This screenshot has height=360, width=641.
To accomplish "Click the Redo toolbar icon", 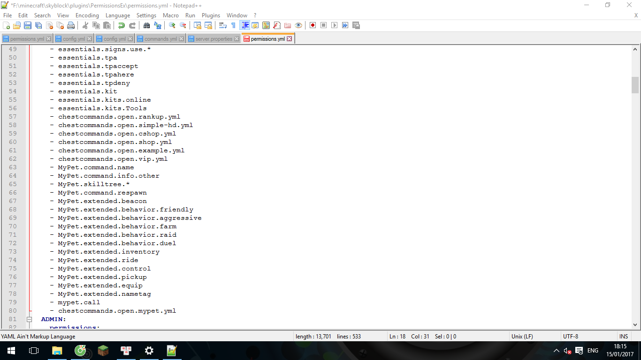I will 132,25.
